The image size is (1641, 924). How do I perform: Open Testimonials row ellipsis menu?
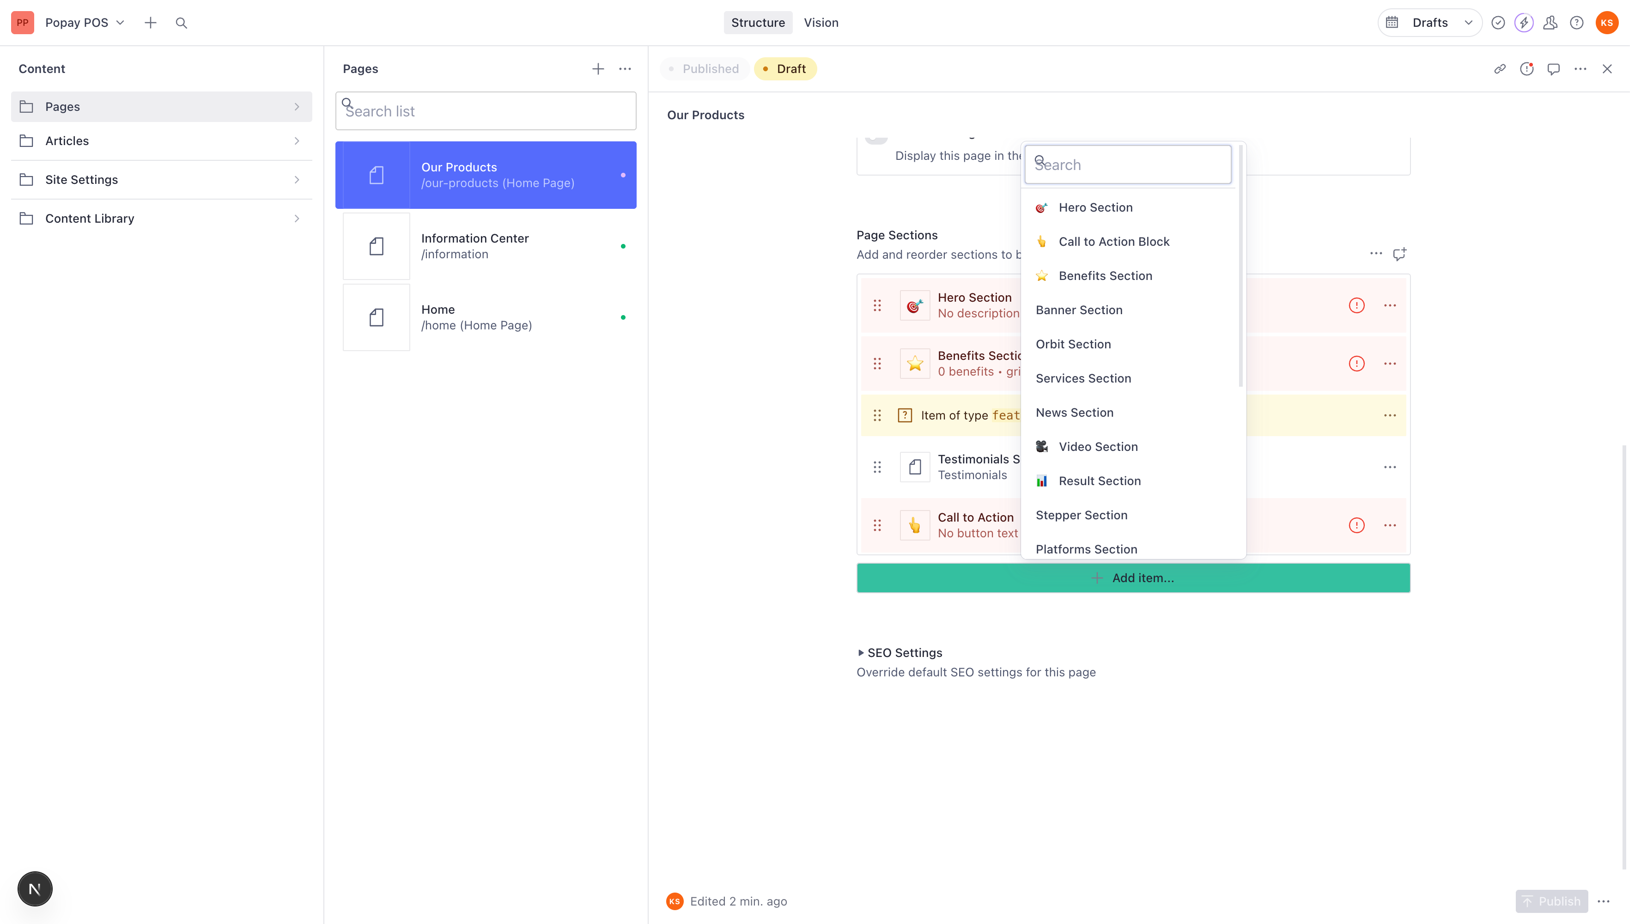[x=1389, y=467]
